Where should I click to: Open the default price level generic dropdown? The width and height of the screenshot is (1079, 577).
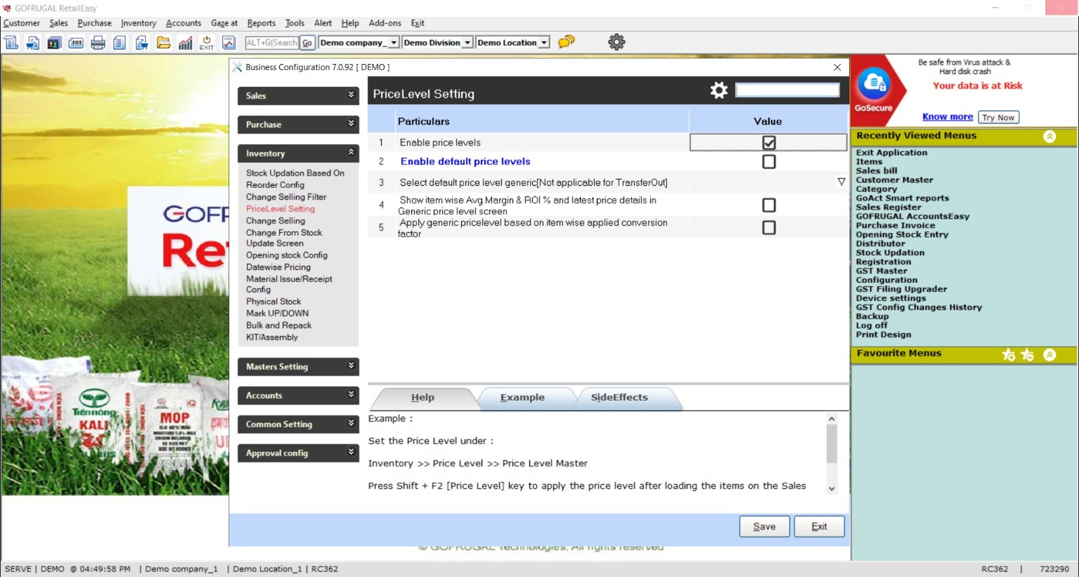tap(841, 182)
